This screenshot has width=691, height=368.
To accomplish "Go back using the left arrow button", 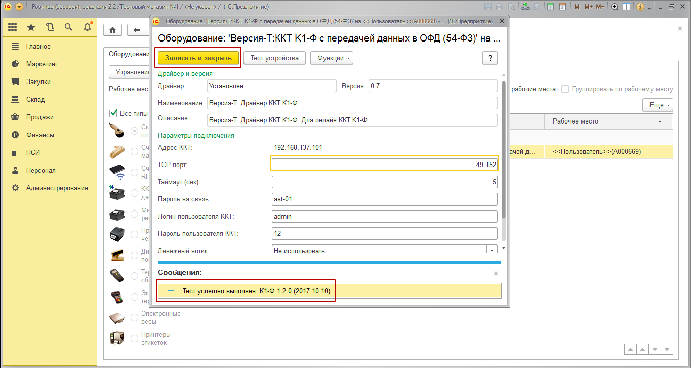I will (x=136, y=30).
